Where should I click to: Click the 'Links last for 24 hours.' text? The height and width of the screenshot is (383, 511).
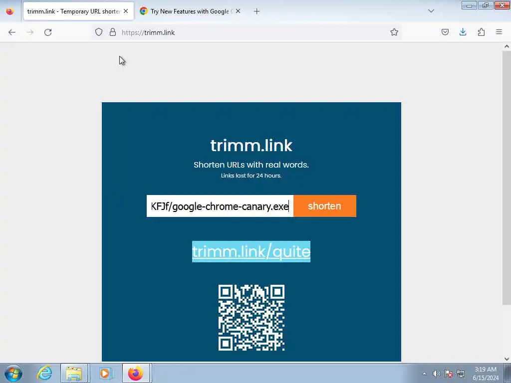(x=252, y=176)
